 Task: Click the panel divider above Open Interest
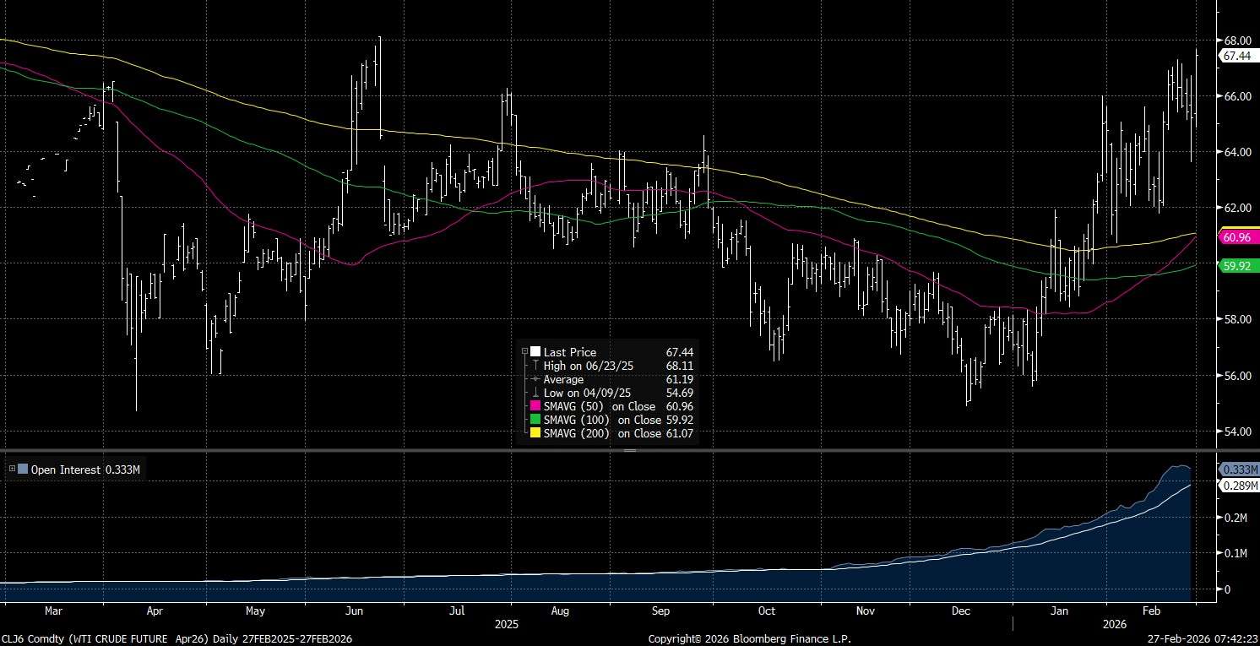pos(629,451)
